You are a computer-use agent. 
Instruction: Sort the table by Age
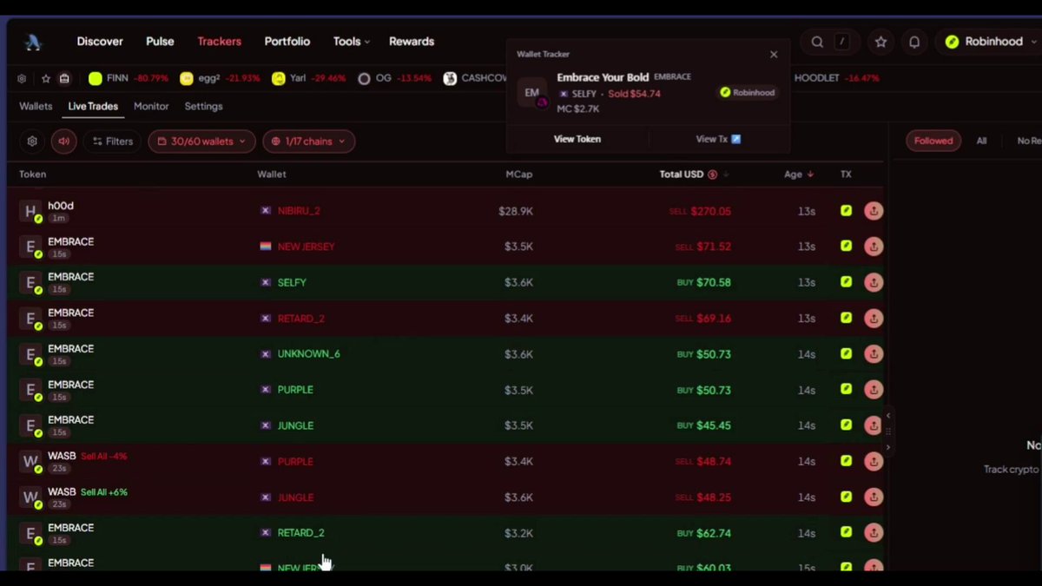799,174
